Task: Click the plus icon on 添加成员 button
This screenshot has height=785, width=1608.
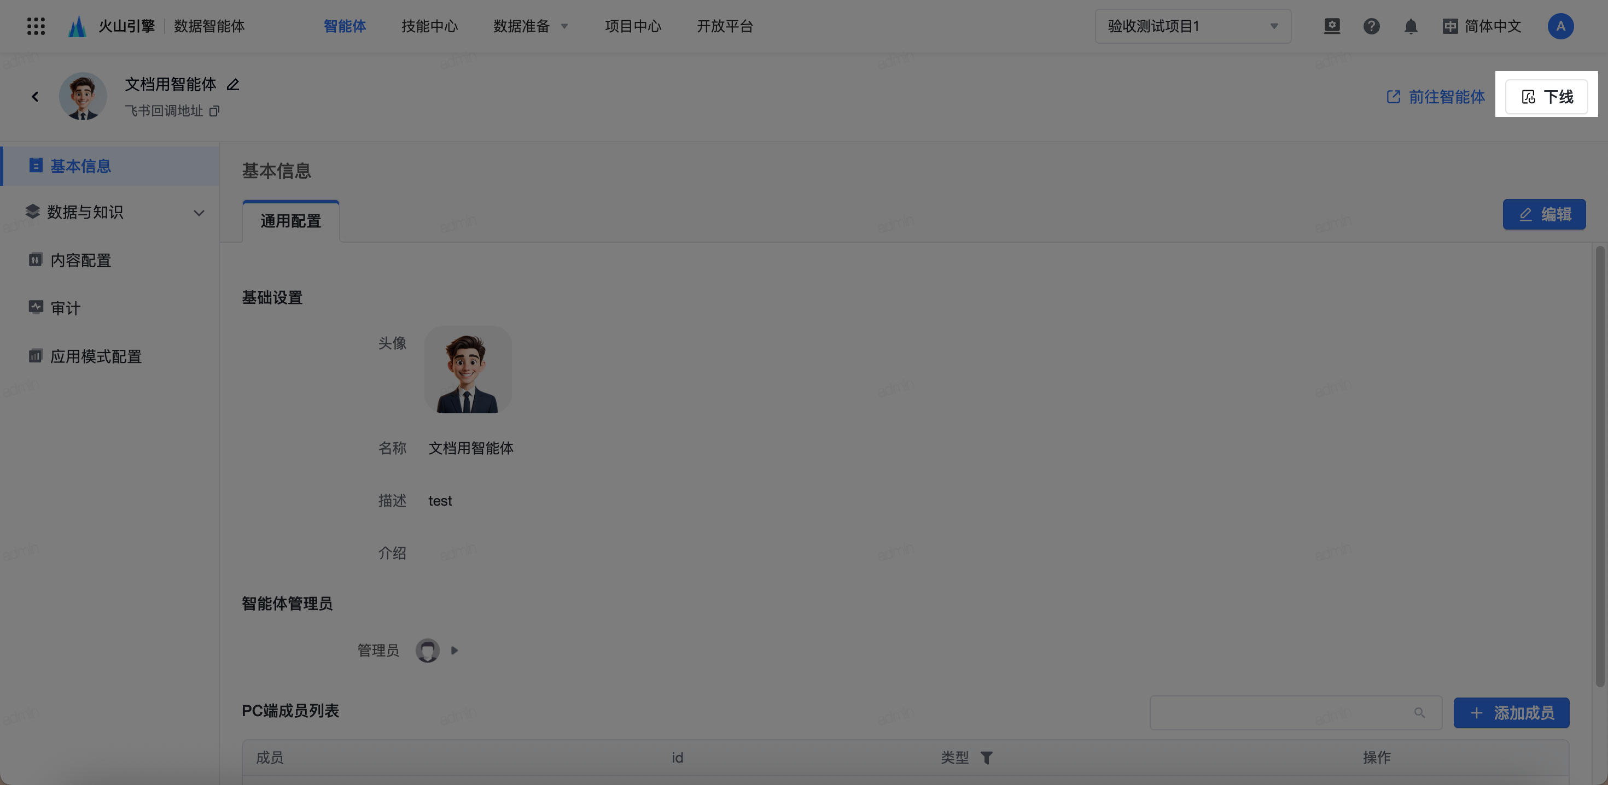Action: 1476,713
